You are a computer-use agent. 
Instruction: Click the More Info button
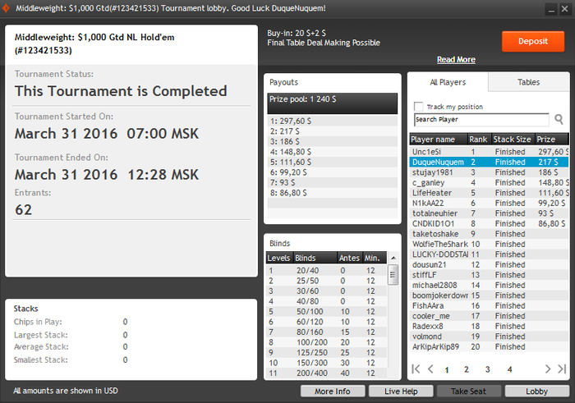click(333, 392)
